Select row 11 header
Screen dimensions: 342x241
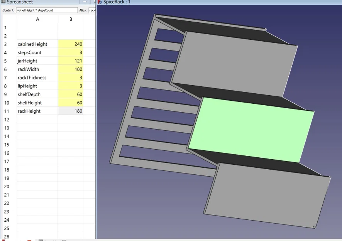7,111
